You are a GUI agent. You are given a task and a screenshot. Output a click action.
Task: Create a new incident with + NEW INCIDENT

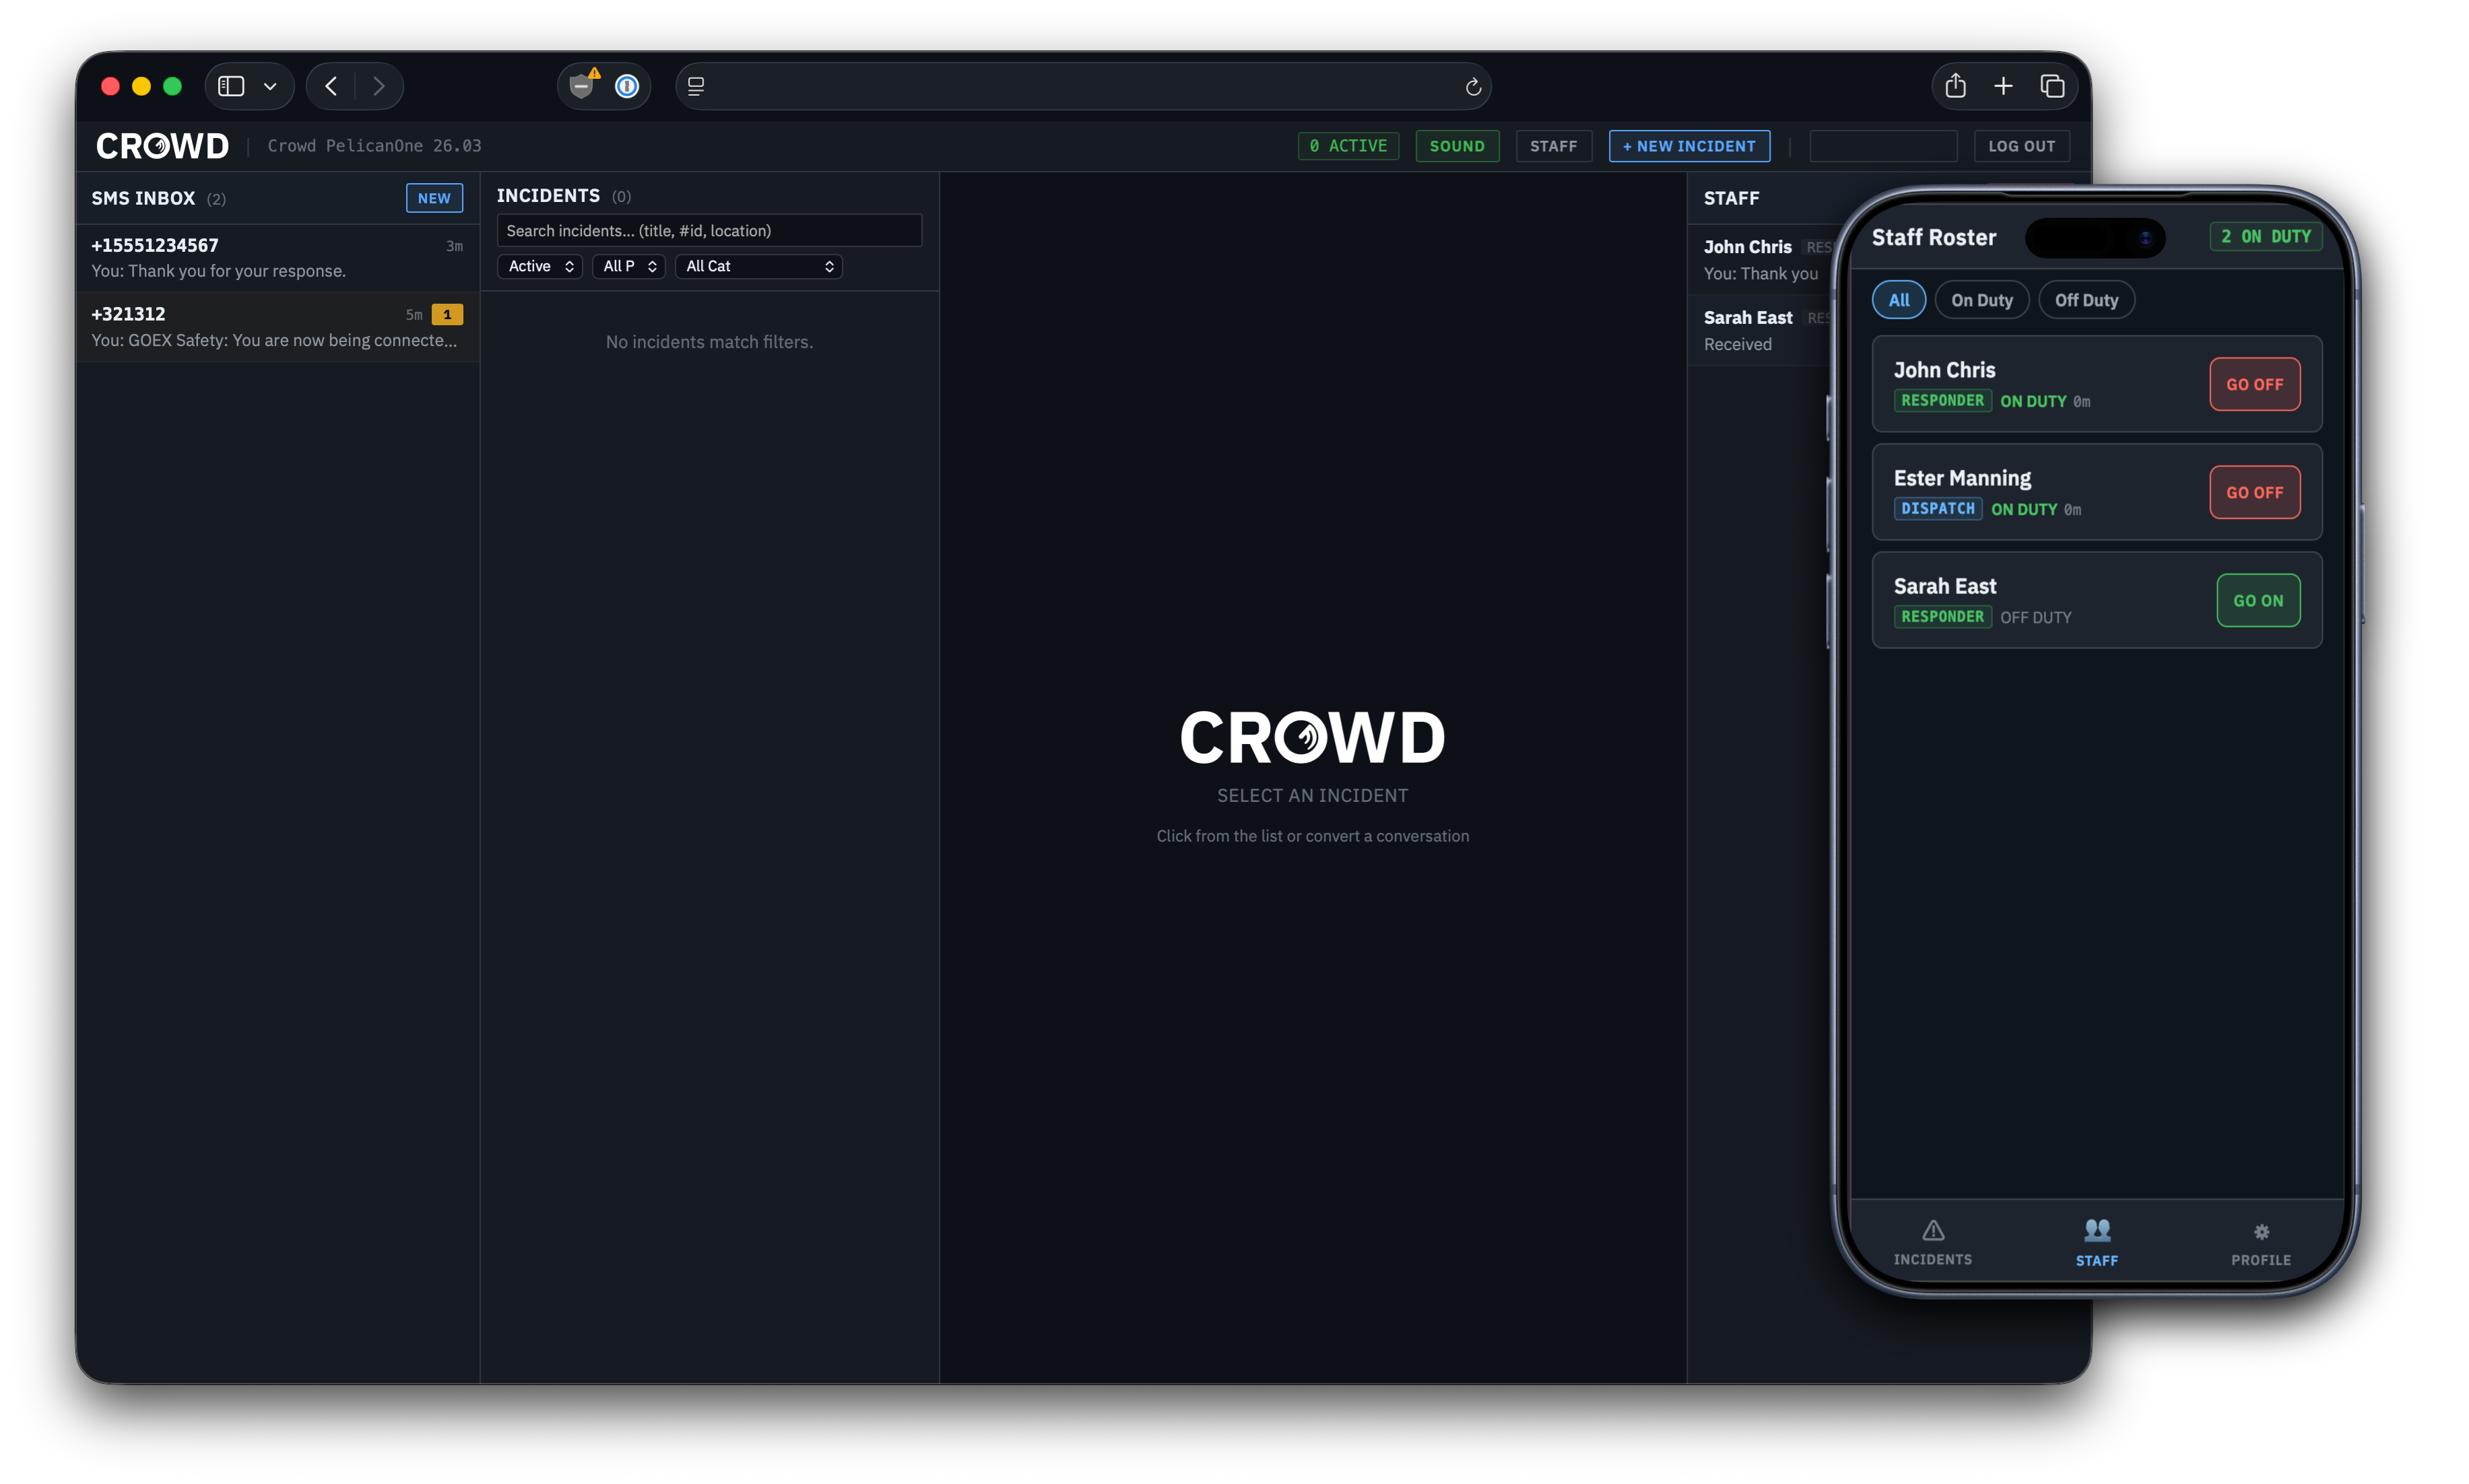pos(1688,146)
